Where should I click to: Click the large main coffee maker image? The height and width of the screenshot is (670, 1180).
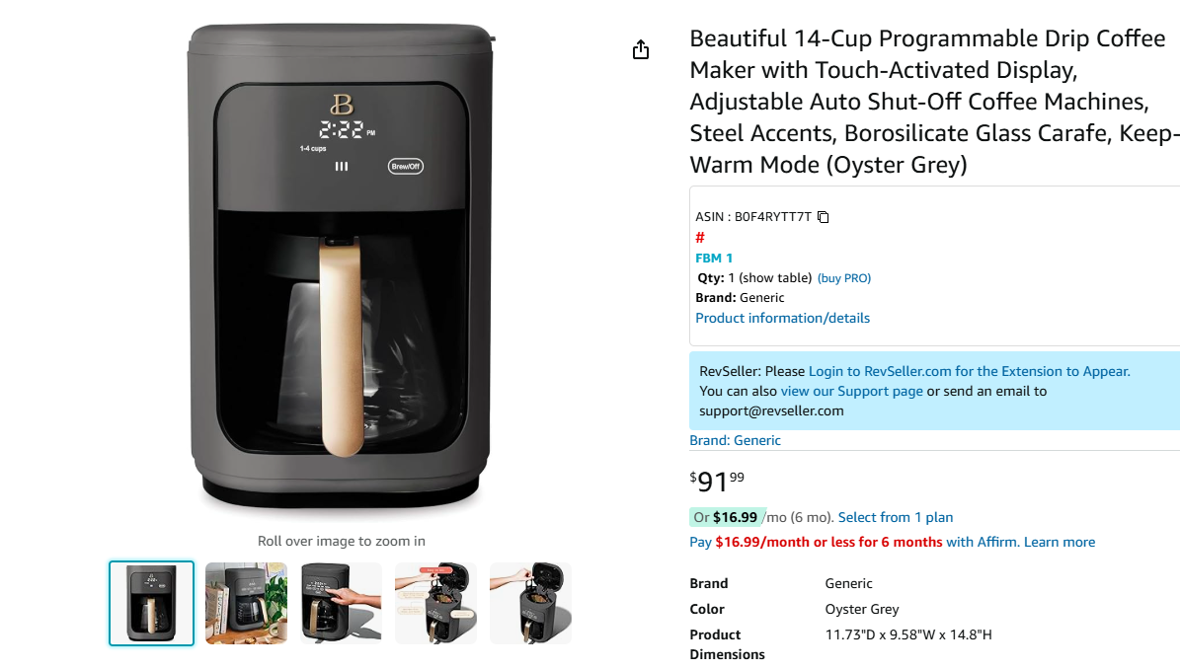pyautogui.click(x=341, y=266)
